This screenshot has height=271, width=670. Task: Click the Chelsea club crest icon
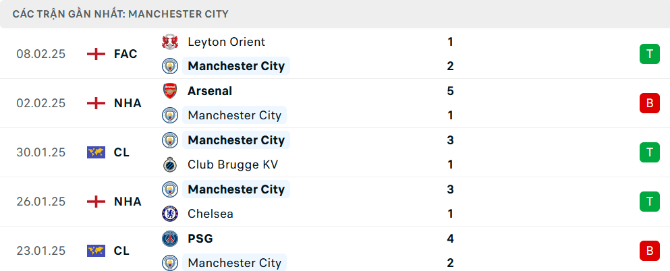click(169, 214)
